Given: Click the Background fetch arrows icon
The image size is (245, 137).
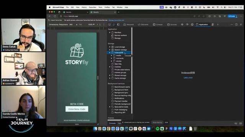Looking at the screenshot, I should pos(113,90).
